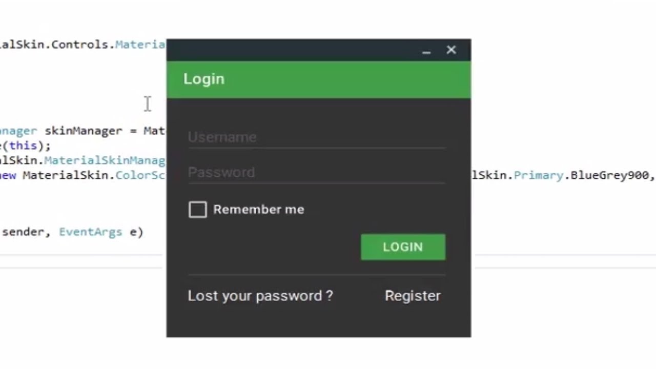
Task: Focus the Password input field
Action: [x=317, y=172]
